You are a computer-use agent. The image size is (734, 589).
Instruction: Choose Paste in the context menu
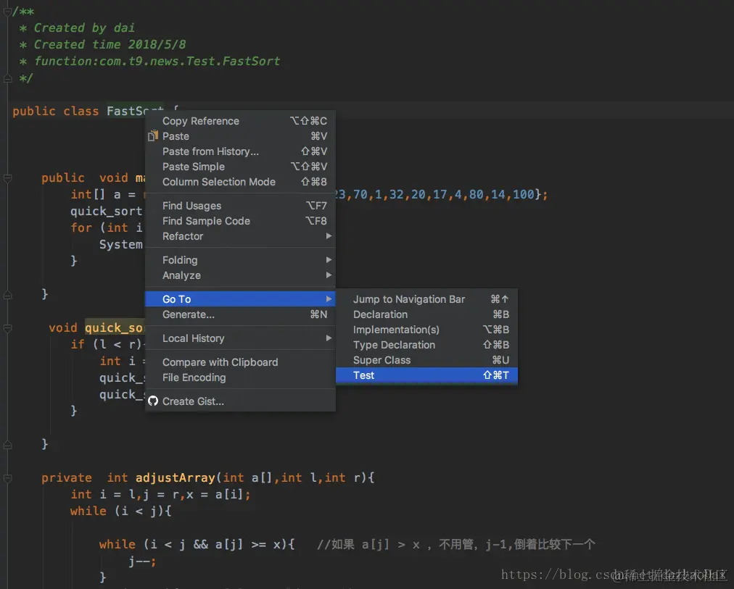pyautogui.click(x=240, y=136)
